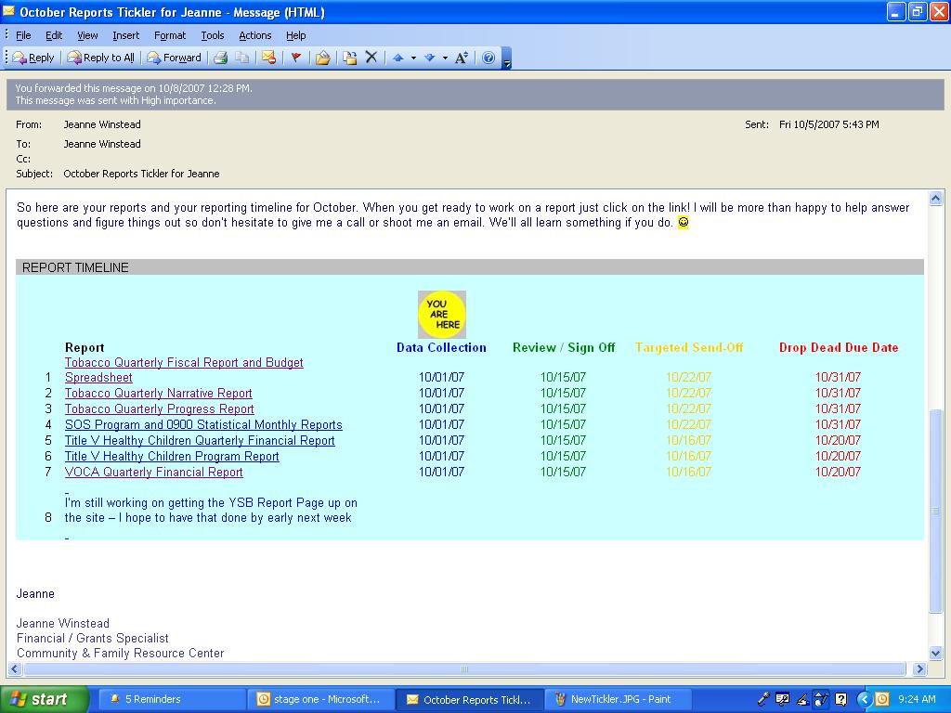
Task: Click the drawing pad tray icon
Action: click(x=821, y=699)
